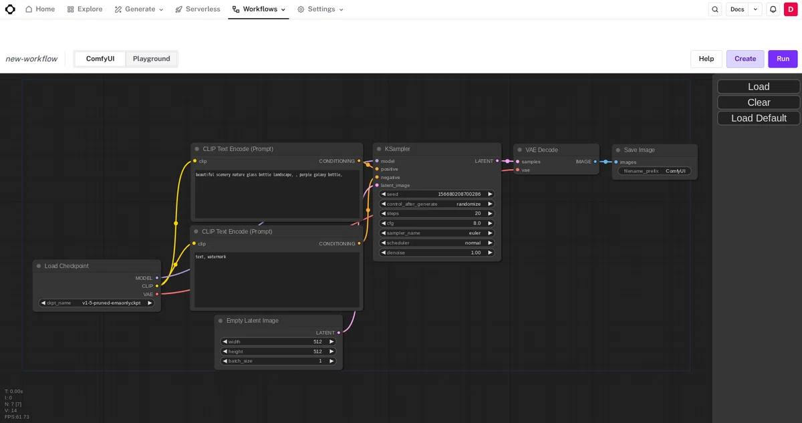Switch to the Playground tab
802x423 pixels.
coord(152,59)
